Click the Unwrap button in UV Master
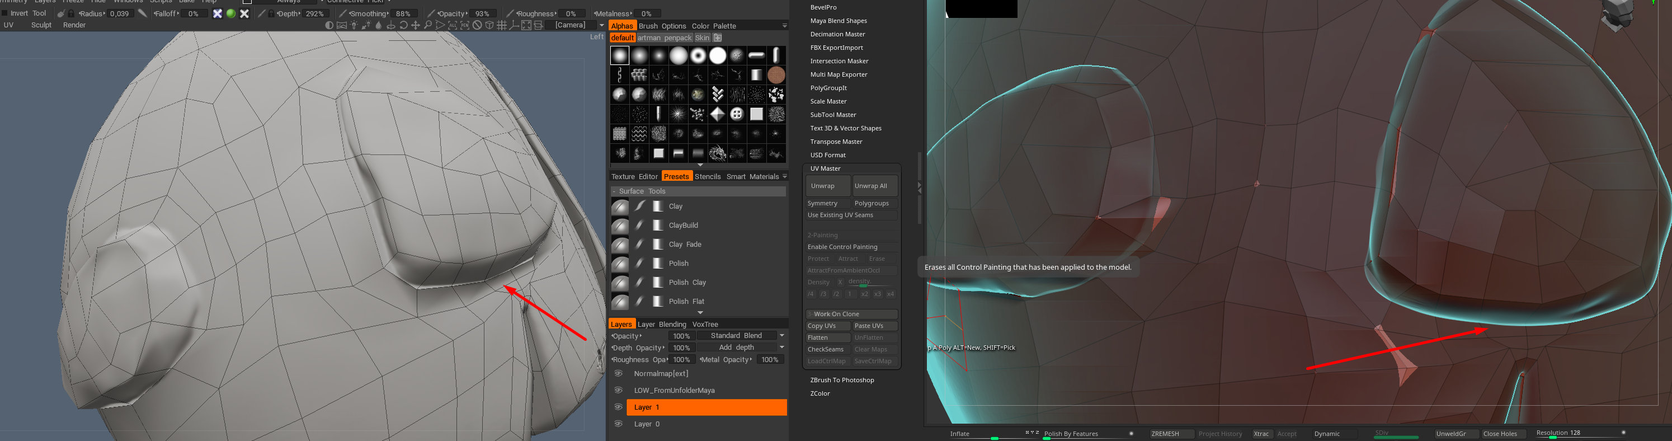Screen dimensions: 1672x441 pos(827,186)
